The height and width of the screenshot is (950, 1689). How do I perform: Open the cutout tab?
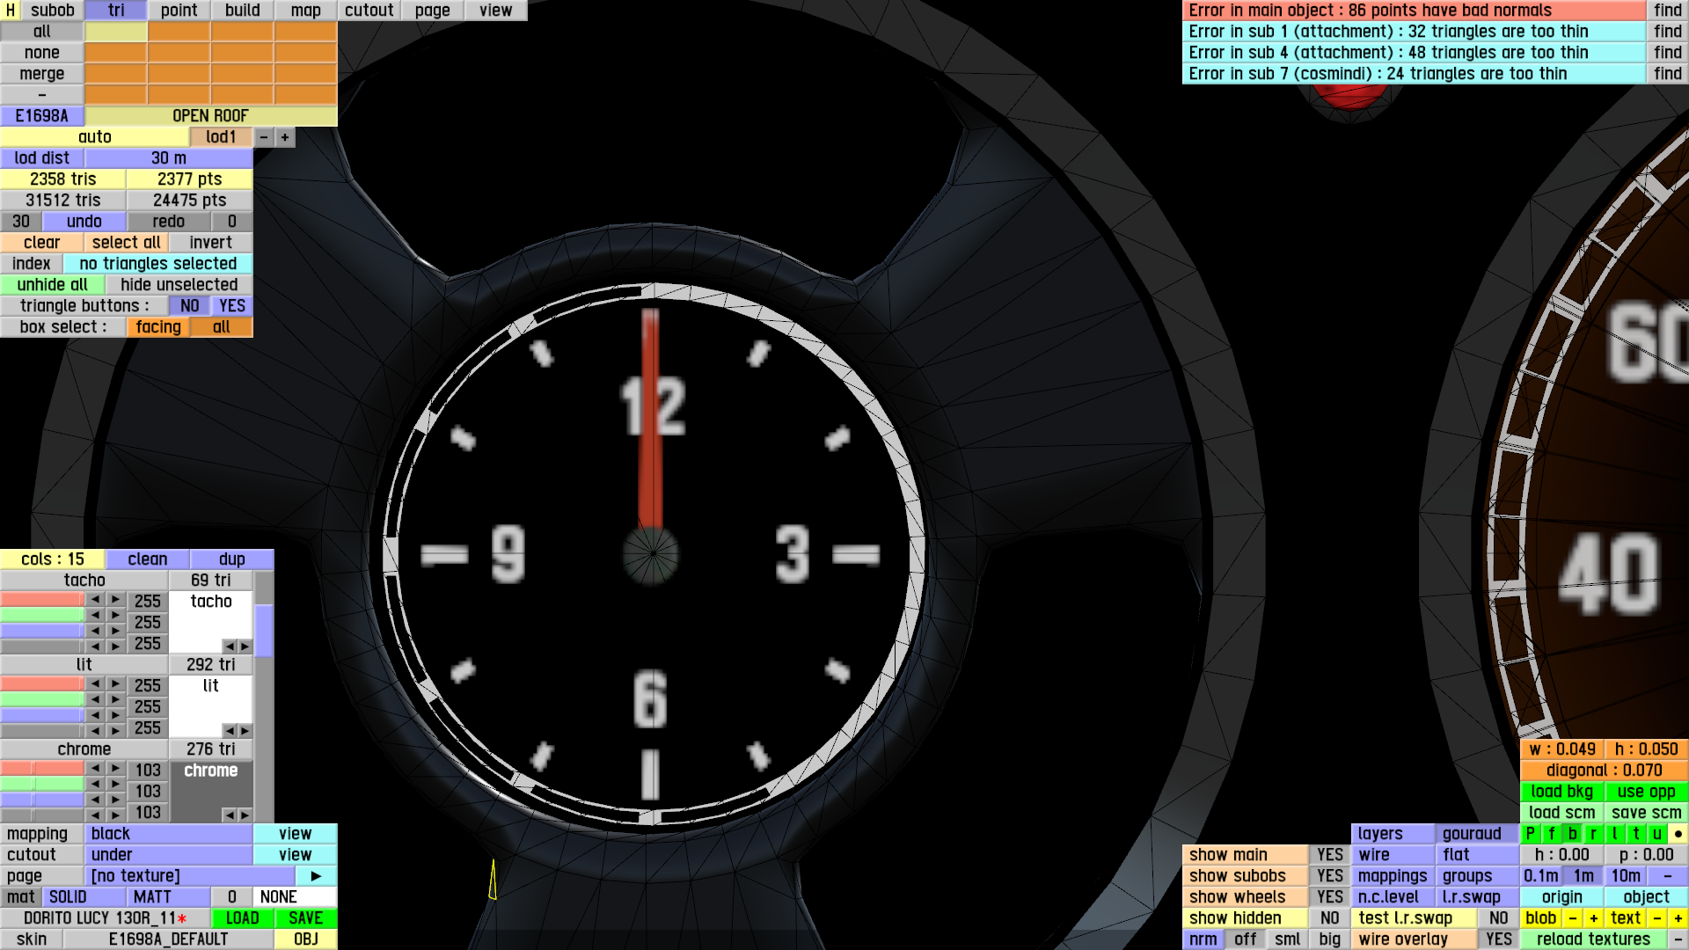point(369,11)
